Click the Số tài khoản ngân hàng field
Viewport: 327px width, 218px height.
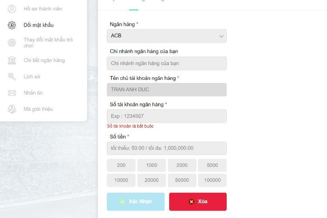[x=167, y=116]
